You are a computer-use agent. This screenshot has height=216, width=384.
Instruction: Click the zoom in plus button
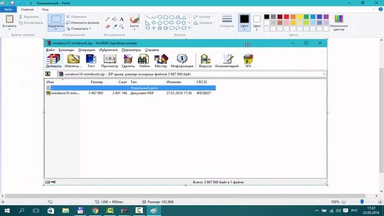(380, 202)
